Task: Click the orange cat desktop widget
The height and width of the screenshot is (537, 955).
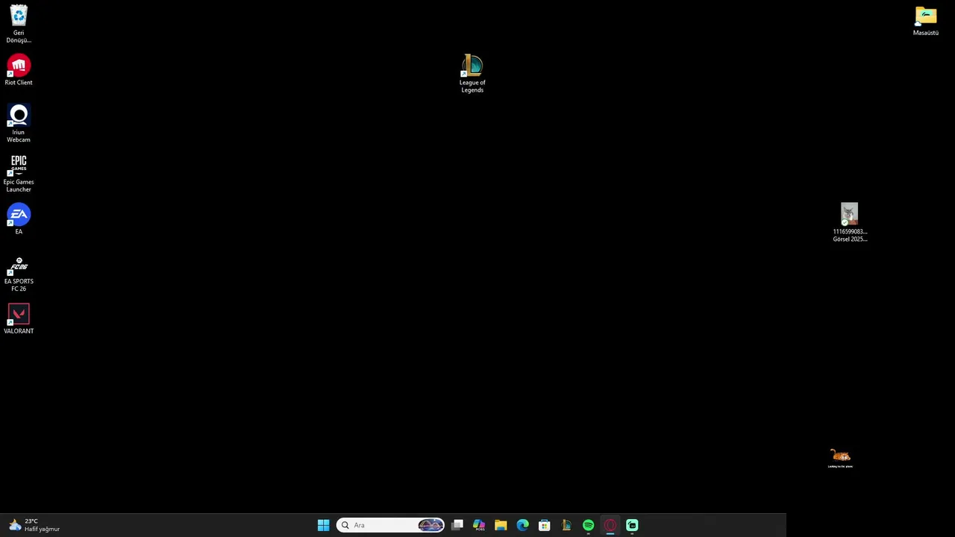Action: (x=840, y=458)
